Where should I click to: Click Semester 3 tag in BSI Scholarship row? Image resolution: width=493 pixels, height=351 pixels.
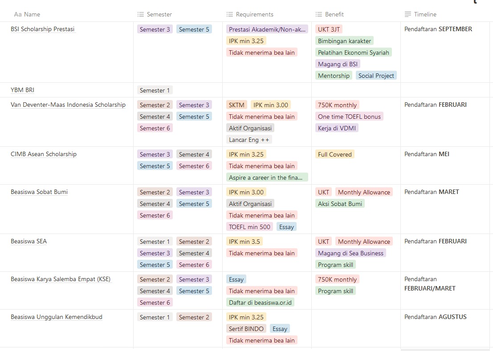pos(155,29)
